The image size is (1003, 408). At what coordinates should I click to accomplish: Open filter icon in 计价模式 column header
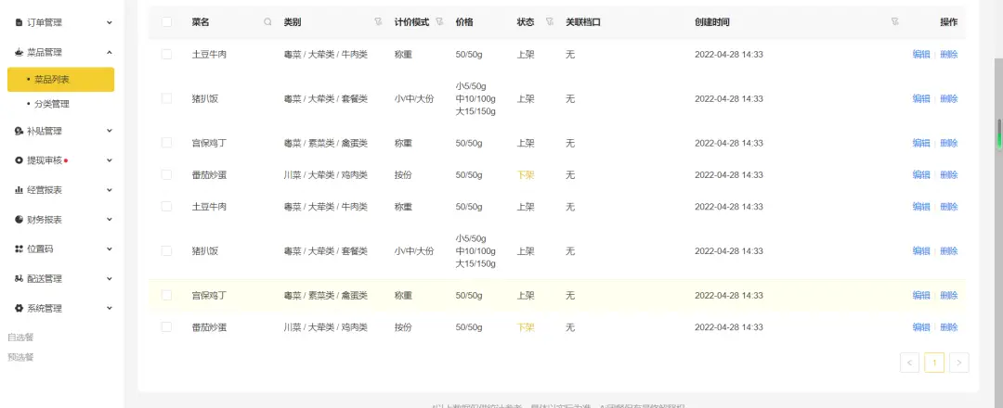coord(438,22)
